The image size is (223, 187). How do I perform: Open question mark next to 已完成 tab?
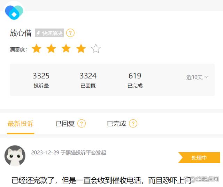[133, 123]
